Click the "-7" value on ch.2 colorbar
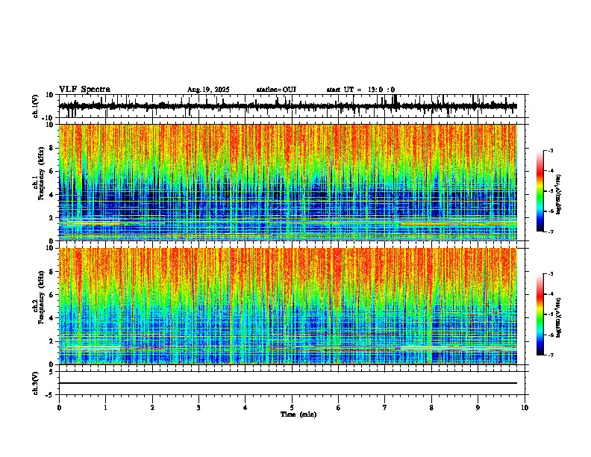 tap(550, 355)
